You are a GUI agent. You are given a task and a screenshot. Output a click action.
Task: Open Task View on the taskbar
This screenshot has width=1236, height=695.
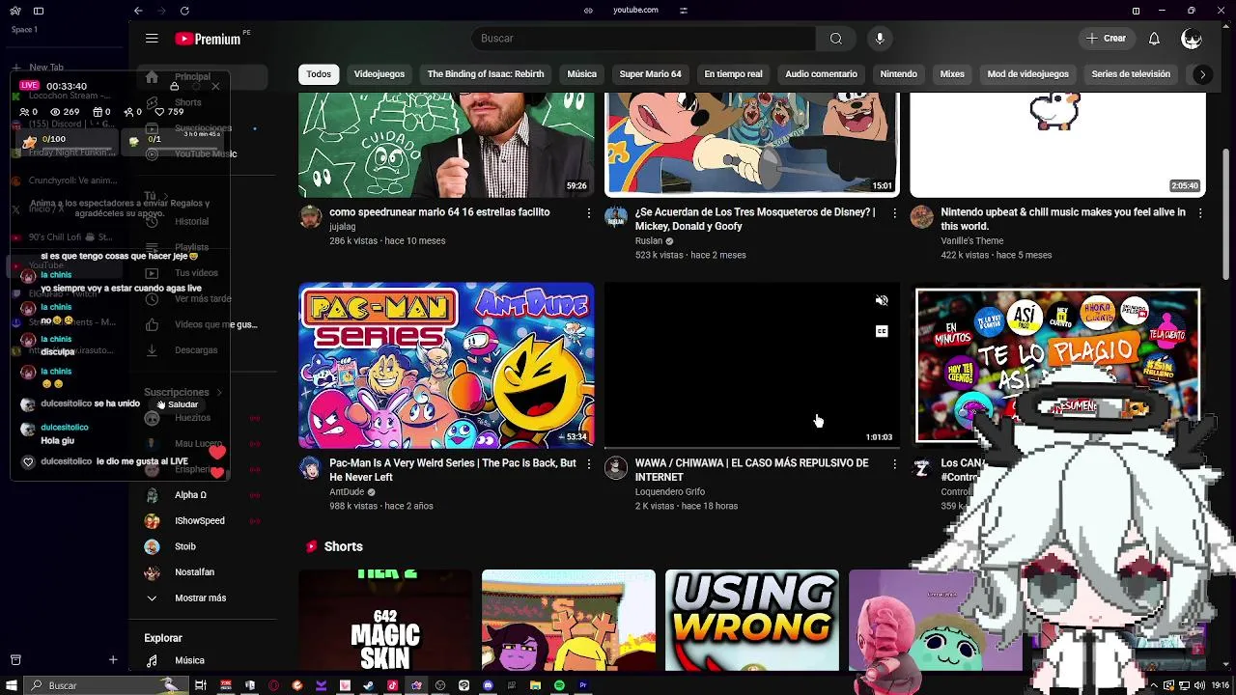(x=201, y=685)
